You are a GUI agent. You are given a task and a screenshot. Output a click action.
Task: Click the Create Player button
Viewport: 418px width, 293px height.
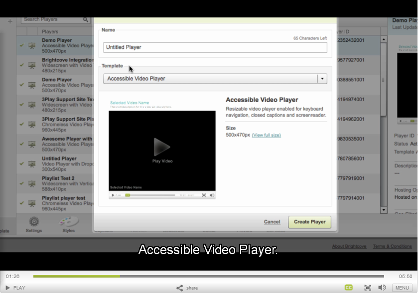click(309, 222)
